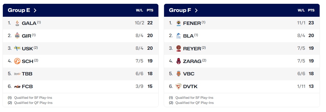Expand Group F with the chevron arrow
326x112 pixels.
(196, 10)
